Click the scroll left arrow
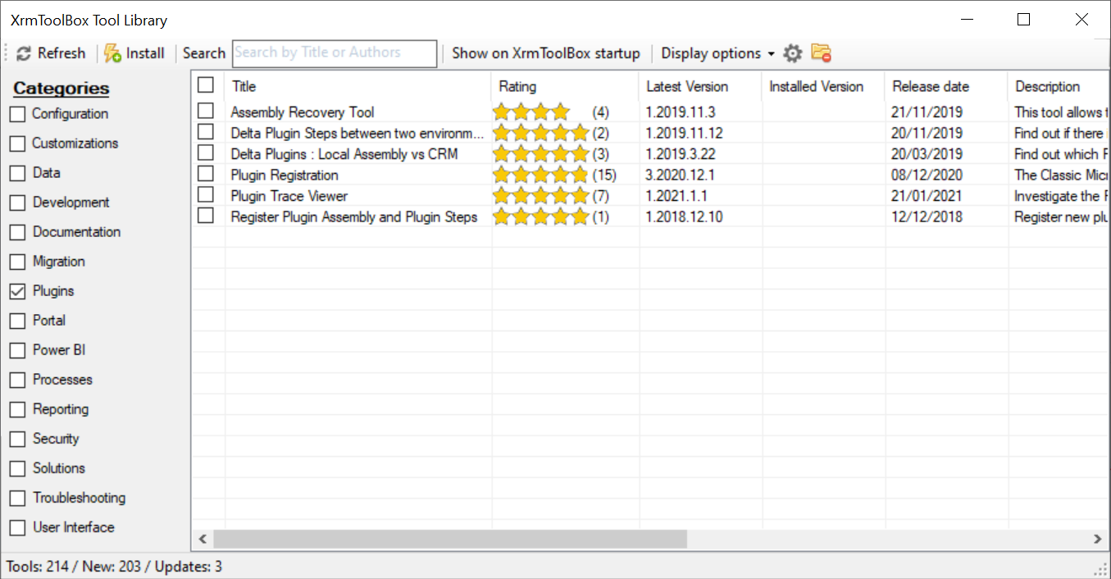1111x579 pixels. [202, 539]
